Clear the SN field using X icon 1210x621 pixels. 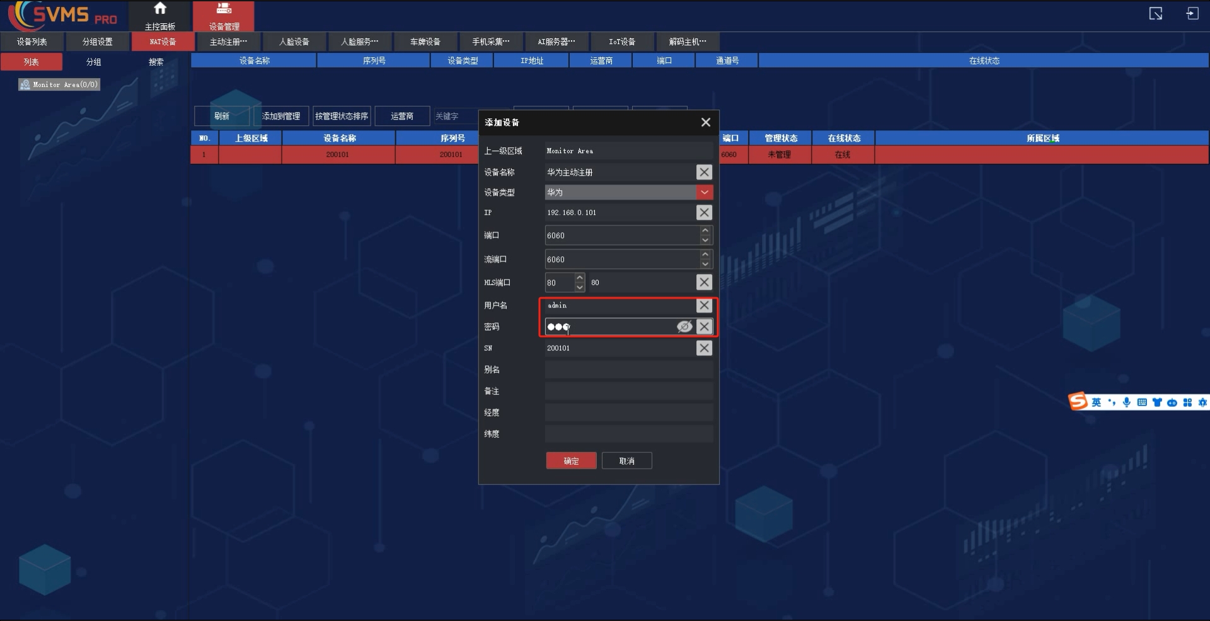(704, 348)
